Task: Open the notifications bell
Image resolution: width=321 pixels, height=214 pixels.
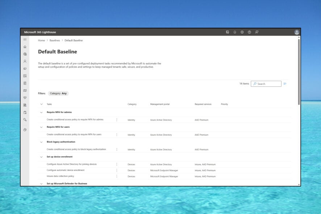Action: pyautogui.click(x=235, y=32)
